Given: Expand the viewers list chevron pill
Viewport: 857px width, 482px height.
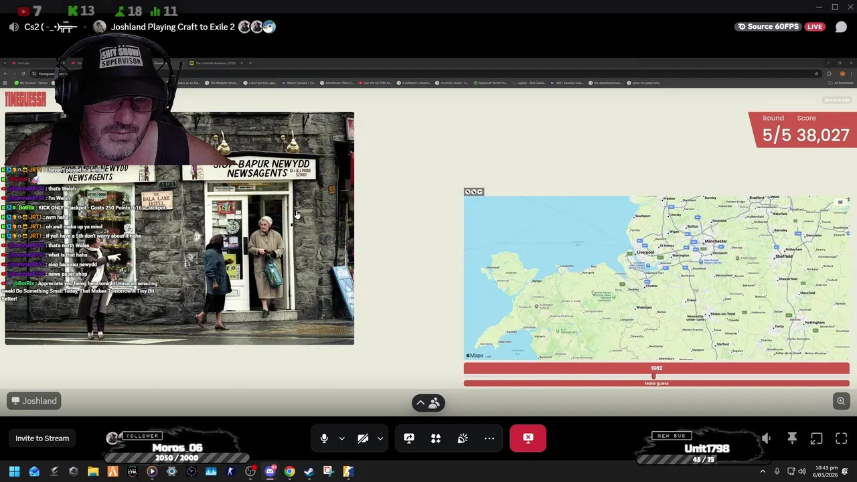Looking at the screenshot, I should tap(428, 403).
